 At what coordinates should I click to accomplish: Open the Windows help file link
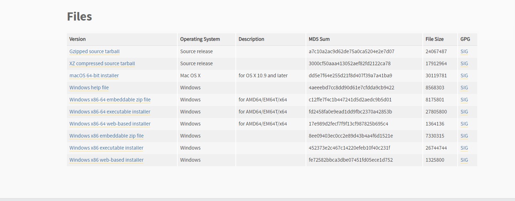[x=89, y=88]
